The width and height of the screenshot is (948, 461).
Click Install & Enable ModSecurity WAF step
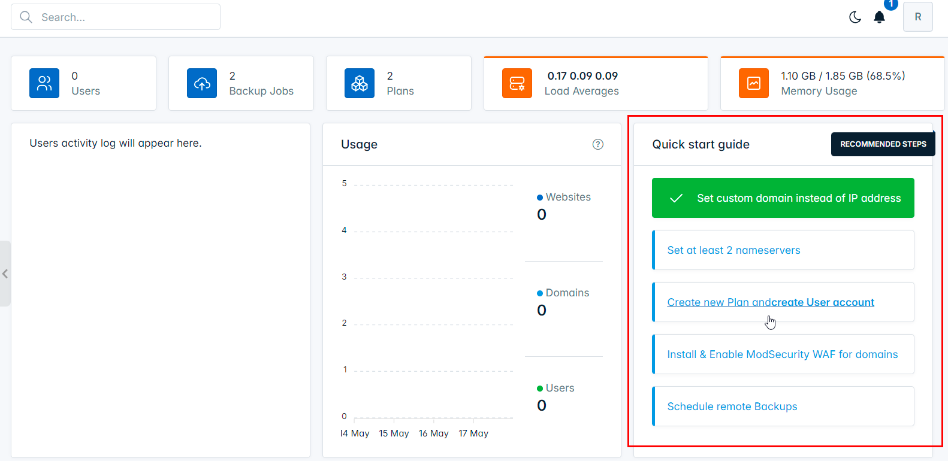[x=782, y=354]
